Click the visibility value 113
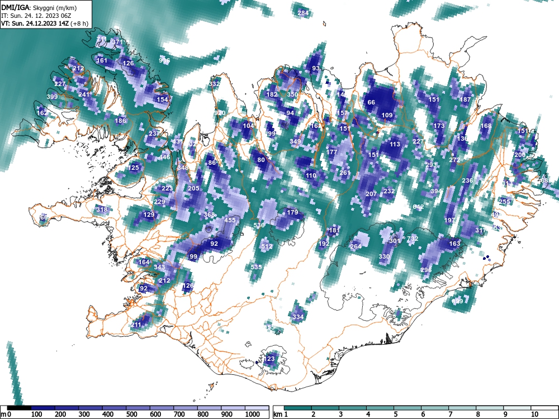The height and width of the screenshot is (419, 559). 395,144
